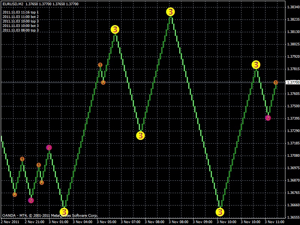Click orange 1 marker on latest candle at right
This screenshot has width=300, height=225.
click(x=276, y=82)
